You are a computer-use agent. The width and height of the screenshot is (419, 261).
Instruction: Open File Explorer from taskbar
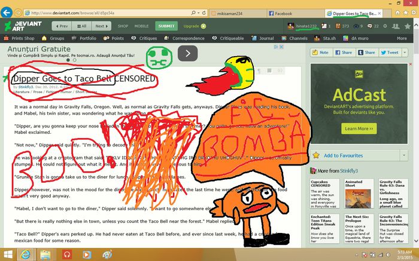45,254
